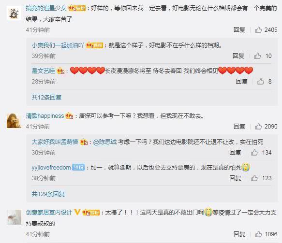Like yyjlovefreedom's reply with 123 likes
The height and width of the screenshot is (243, 282).
coord(254,178)
